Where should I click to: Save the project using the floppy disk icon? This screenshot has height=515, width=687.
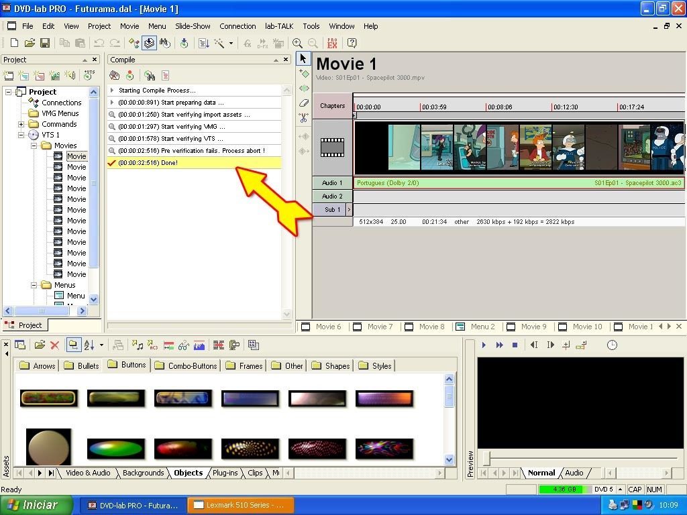tap(45, 43)
